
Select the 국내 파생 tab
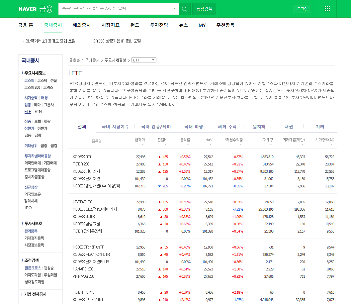194,127
